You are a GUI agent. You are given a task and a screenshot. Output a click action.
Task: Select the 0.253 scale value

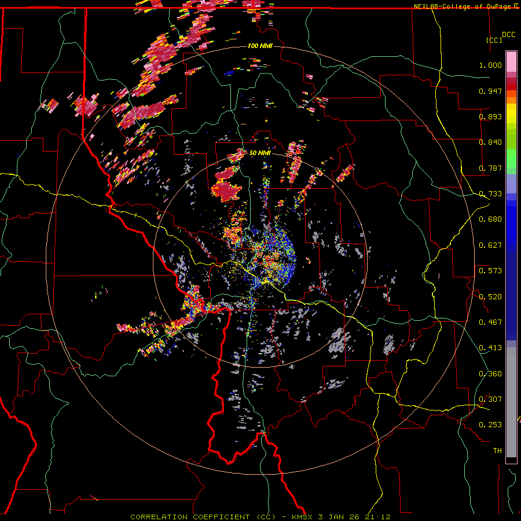tap(490, 425)
